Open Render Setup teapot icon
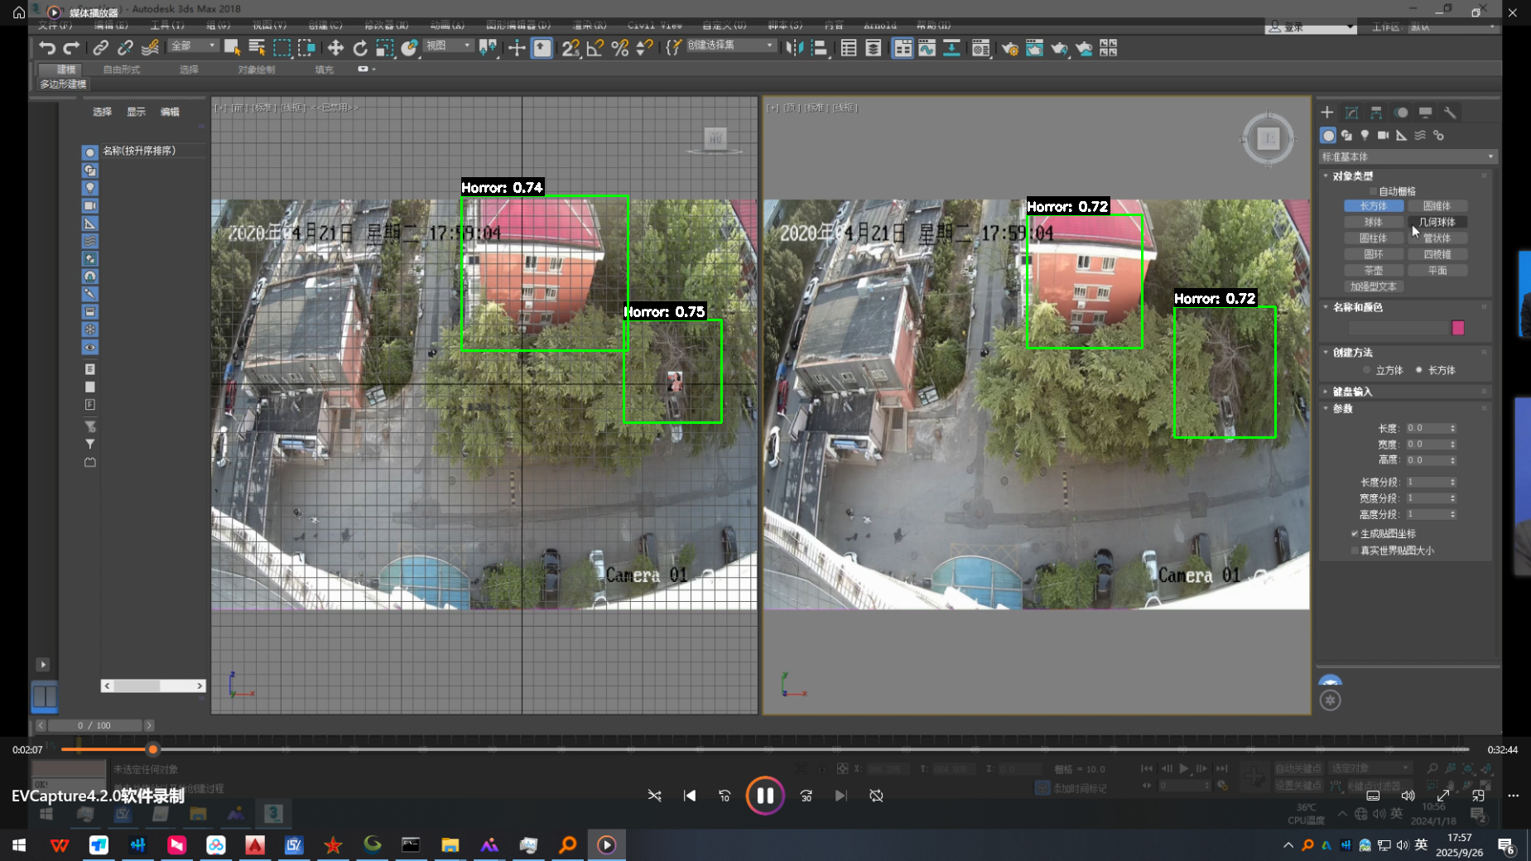Viewport: 1531px width, 861px height. [x=1009, y=48]
